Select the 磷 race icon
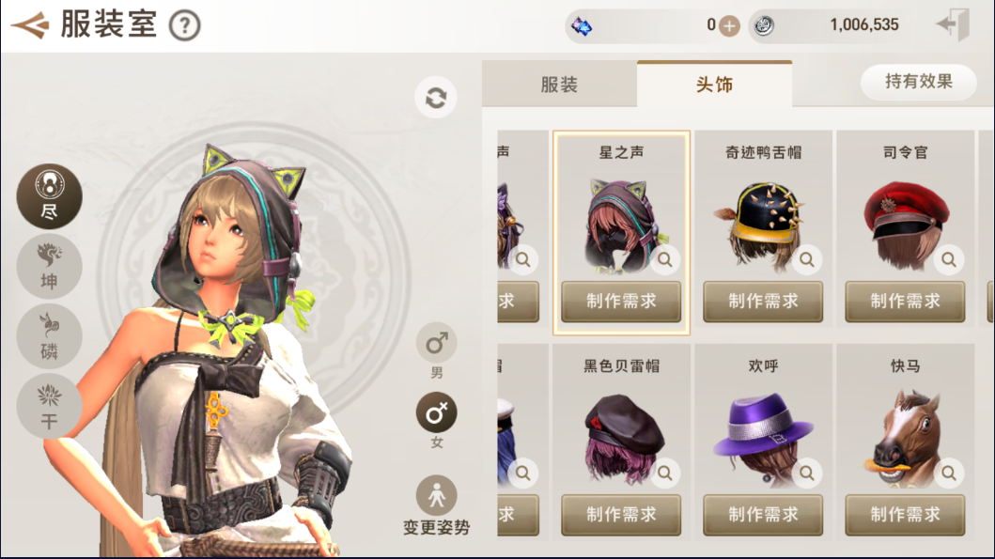Image resolution: width=995 pixels, height=559 pixels. tap(50, 336)
